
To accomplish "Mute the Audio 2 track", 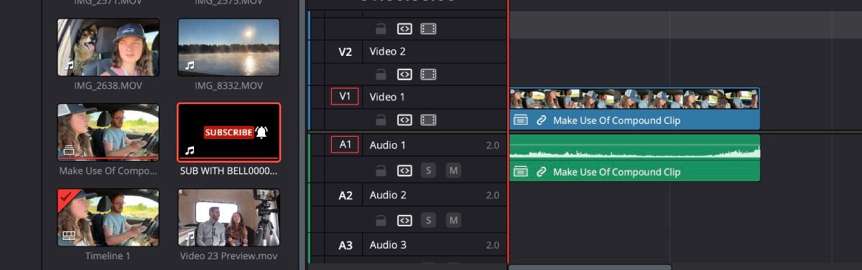I will [x=453, y=220].
